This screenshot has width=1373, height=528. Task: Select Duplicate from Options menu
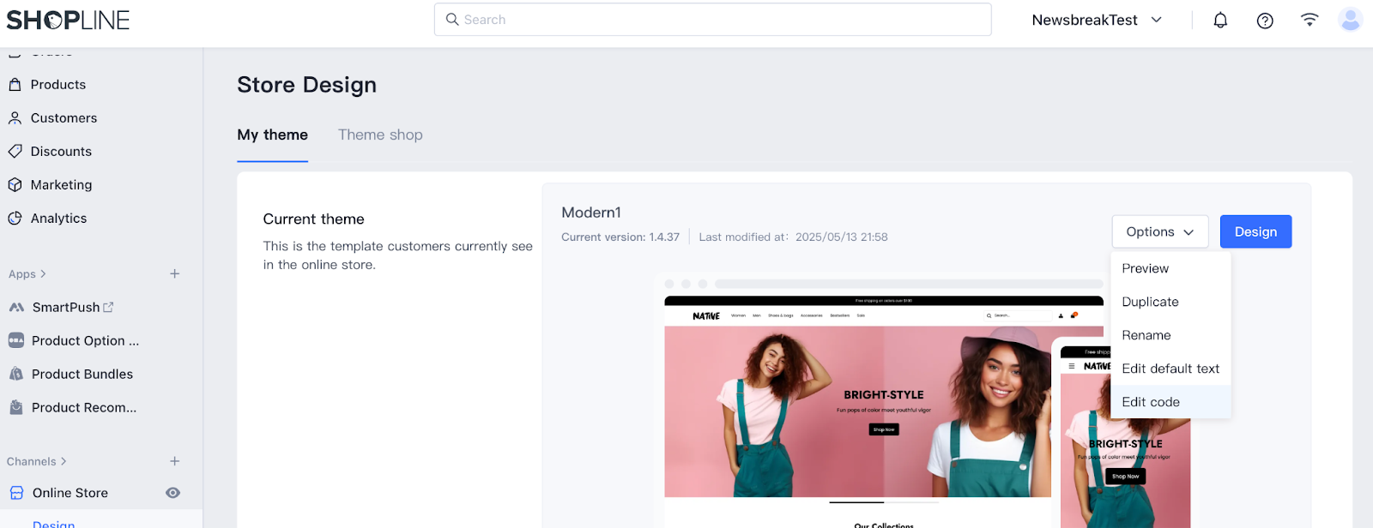coord(1170,302)
